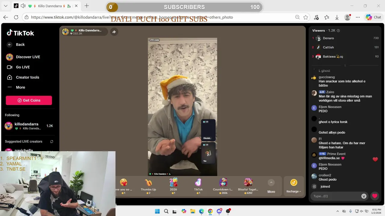Open the Recharge coins menu

(x=294, y=186)
